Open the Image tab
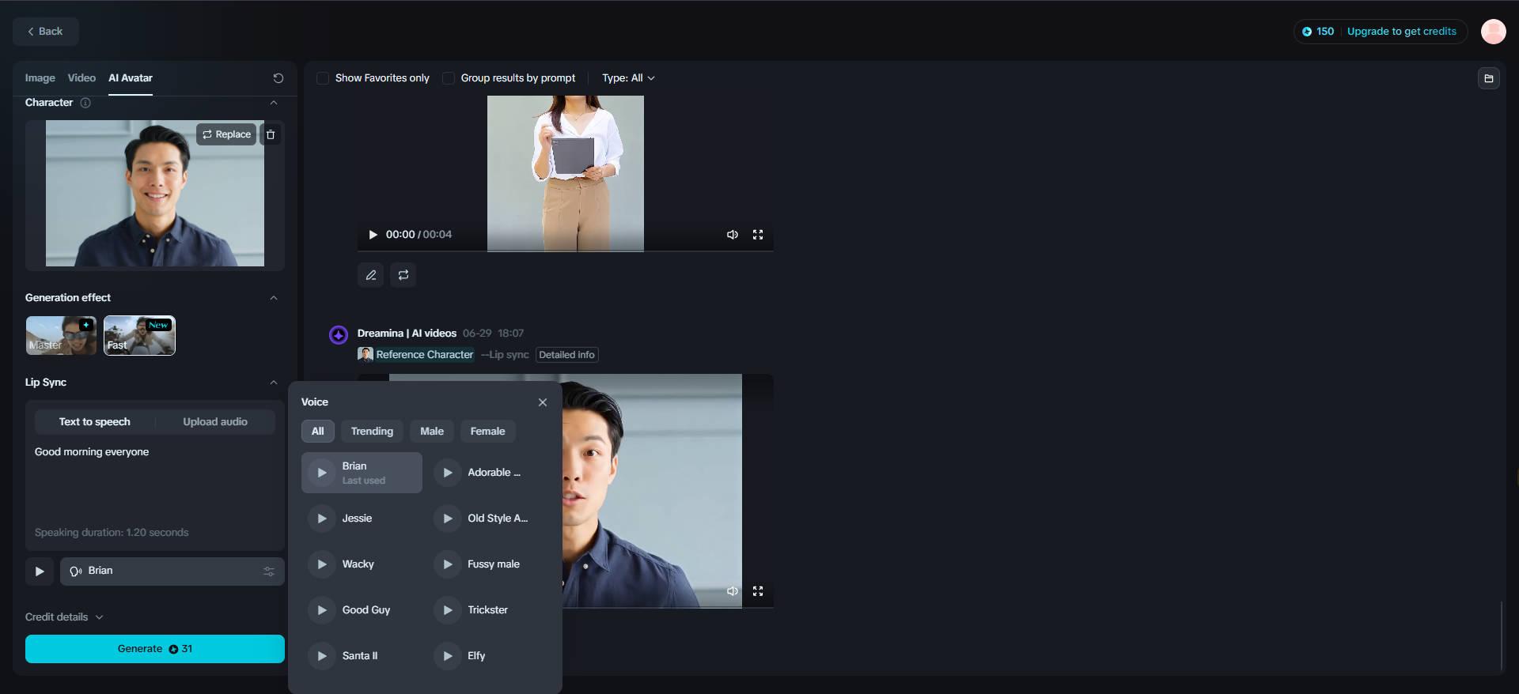Image resolution: width=1519 pixels, height=694 pixels. [x=40, y=78]
